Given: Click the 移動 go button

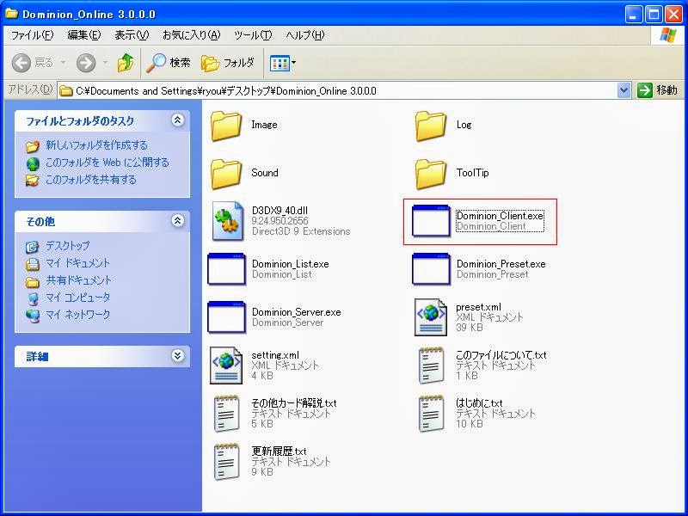Looking at the screenshot, I should tap(657, 90).
